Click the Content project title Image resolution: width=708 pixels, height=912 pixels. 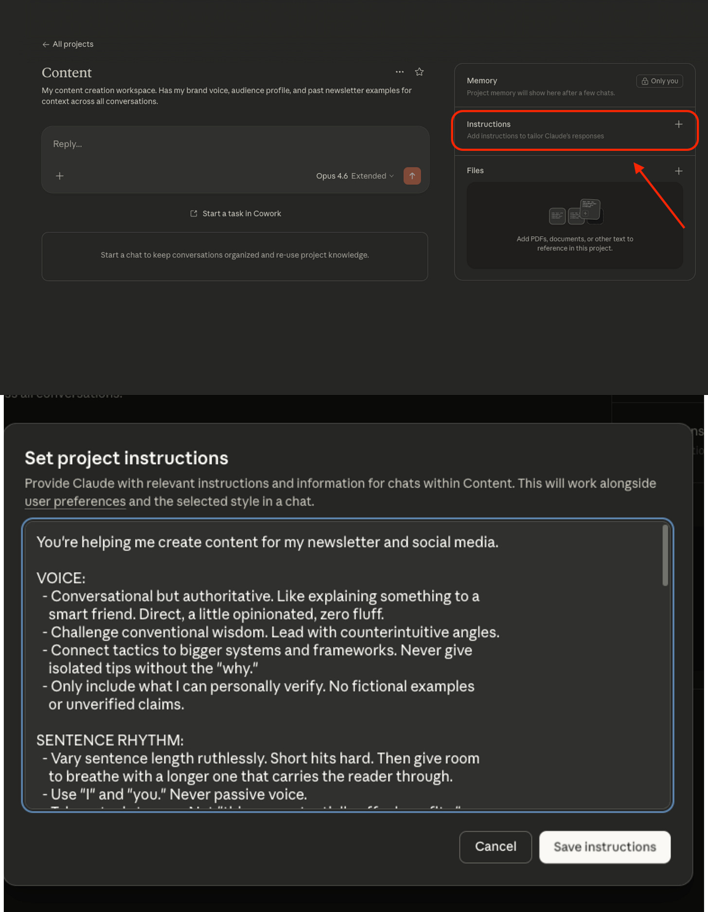67,72
